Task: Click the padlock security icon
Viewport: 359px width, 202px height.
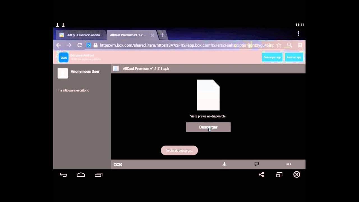Action: [x=95, y=45]
